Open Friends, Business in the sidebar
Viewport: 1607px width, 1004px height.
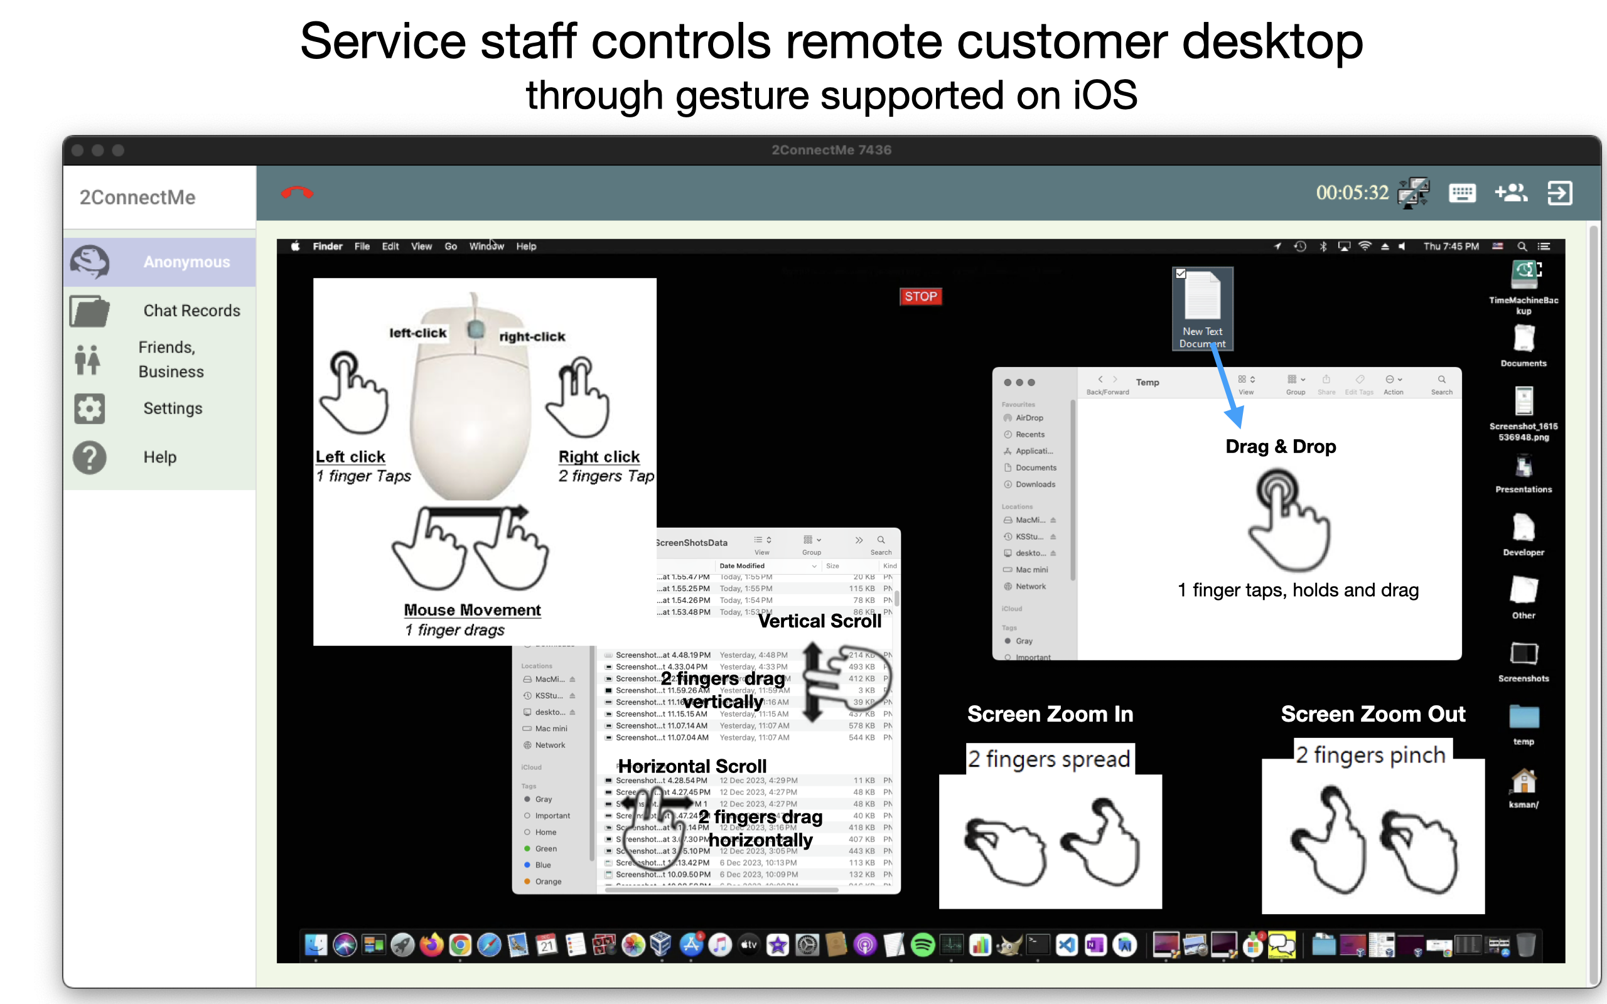160,359
